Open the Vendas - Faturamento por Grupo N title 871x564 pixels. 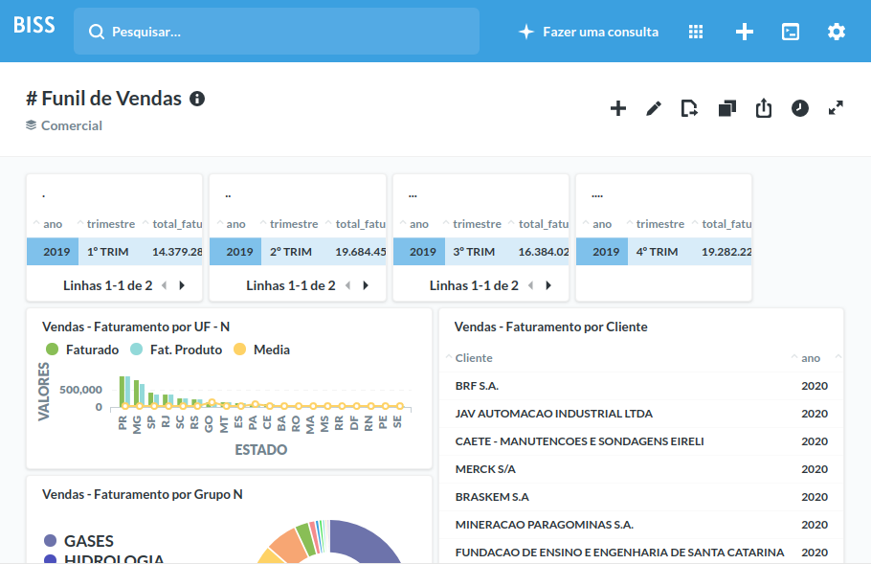tap(143, 494)
